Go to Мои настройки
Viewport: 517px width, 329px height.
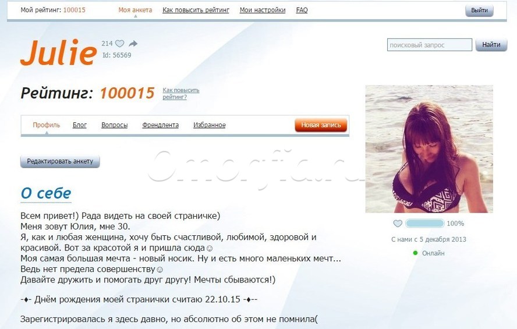coord(263,10)
